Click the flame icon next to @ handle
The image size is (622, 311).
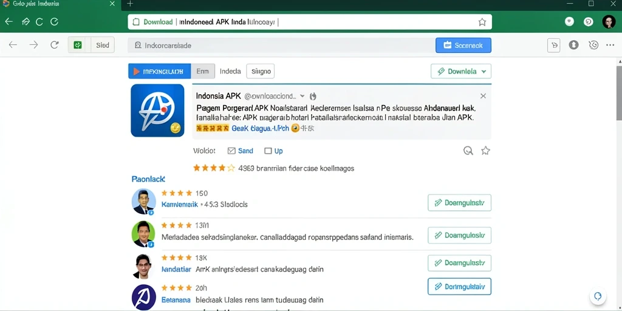(313, 96)
